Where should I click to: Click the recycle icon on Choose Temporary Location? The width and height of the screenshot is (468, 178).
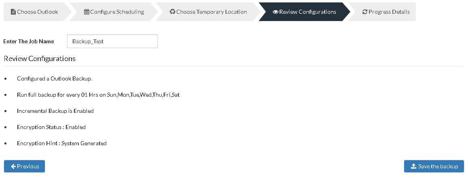(172, 12)
